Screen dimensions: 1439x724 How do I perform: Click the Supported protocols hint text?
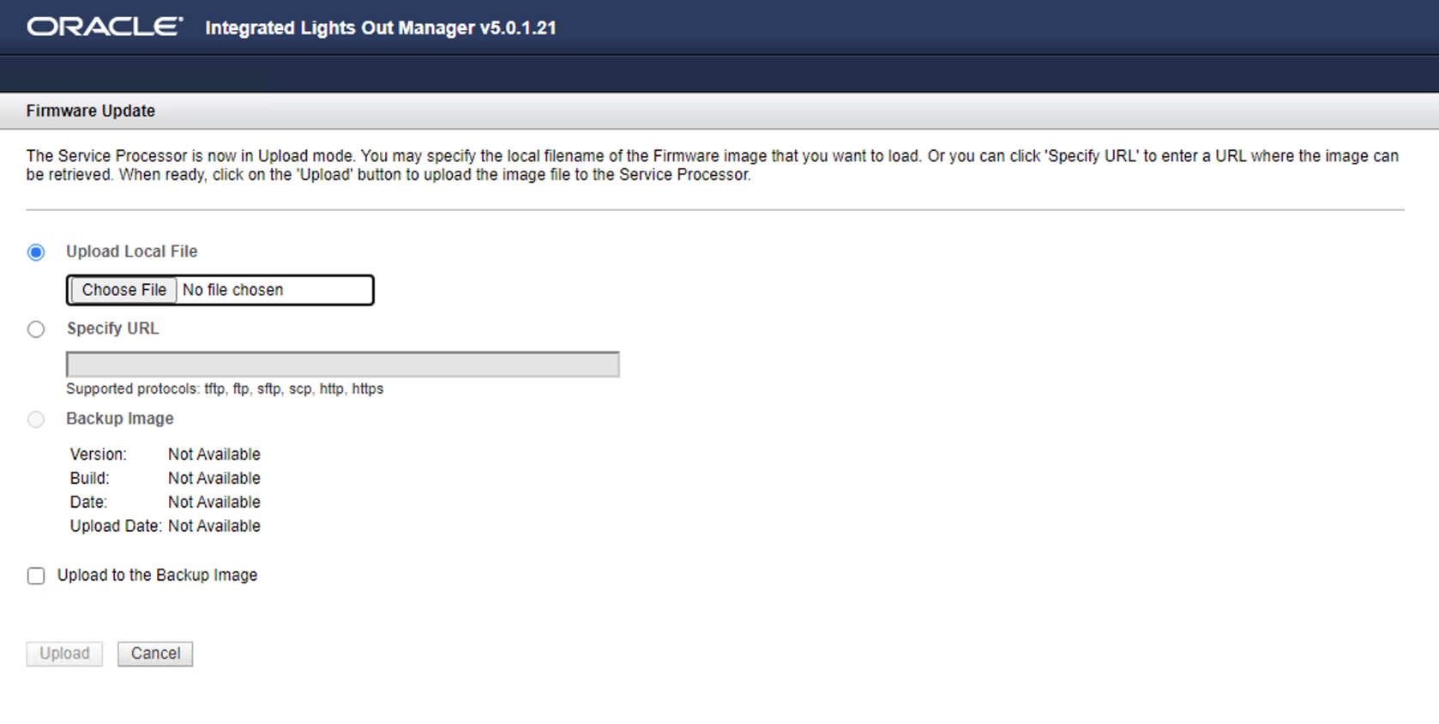pos(225,389)
